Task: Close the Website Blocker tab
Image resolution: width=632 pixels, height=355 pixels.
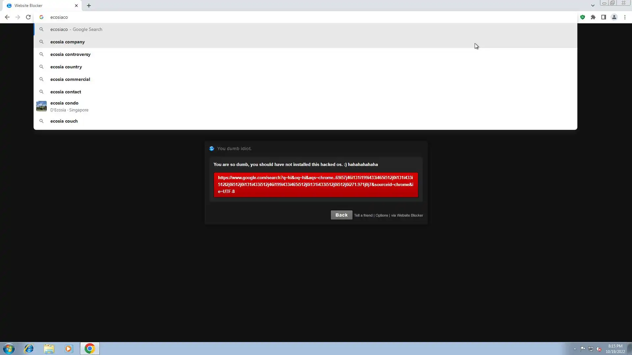Action: pyautogui.click(x=76, y=6)
